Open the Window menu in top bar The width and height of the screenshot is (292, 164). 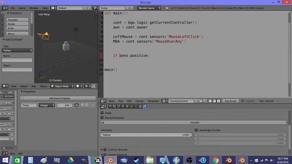pos(34,8)
